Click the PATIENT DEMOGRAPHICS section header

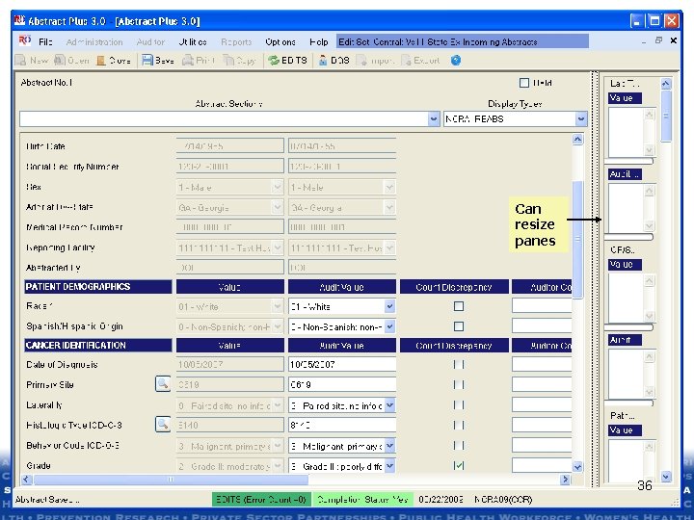click(97, 287)
